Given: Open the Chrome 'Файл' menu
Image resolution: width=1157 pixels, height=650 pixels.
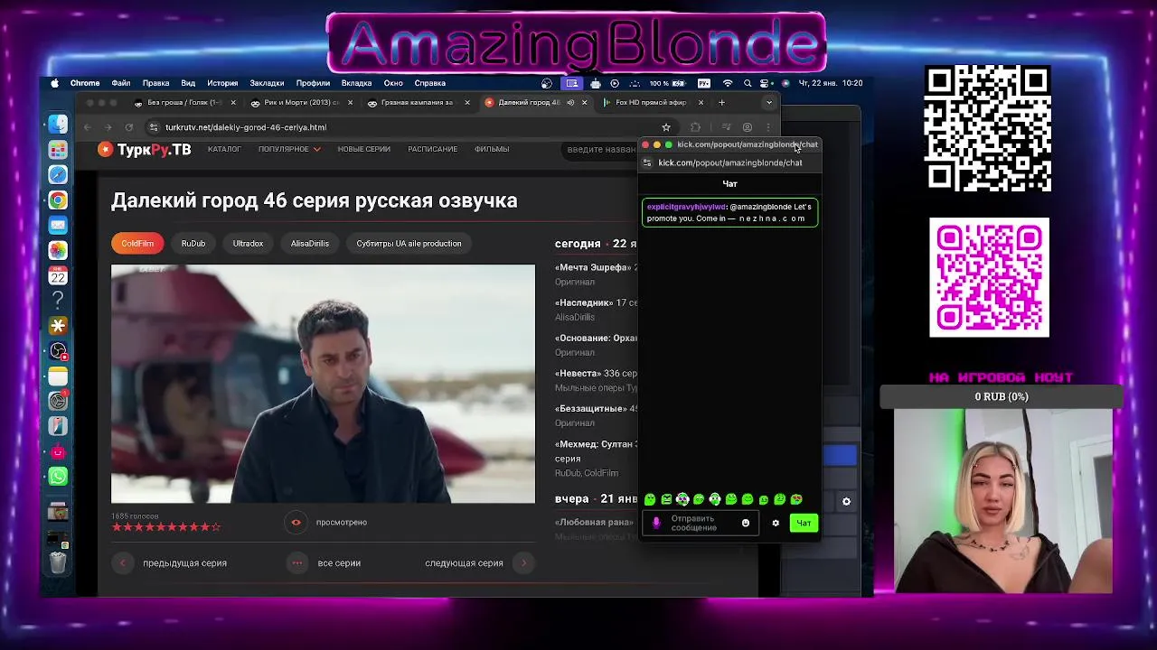Looking at the screenshot, I should (121, 83).
